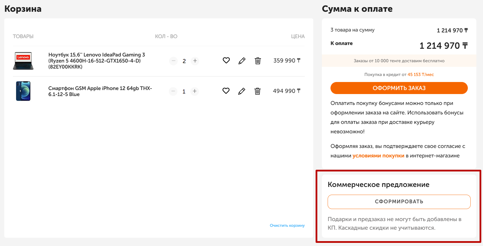Decrease Lenovo laptop quantity with minus button
Viewport: 483px width, 246px height.
(173, 61)
